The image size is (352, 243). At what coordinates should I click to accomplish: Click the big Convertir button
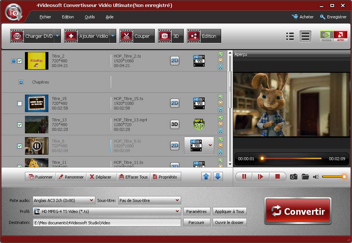(298, 211)
